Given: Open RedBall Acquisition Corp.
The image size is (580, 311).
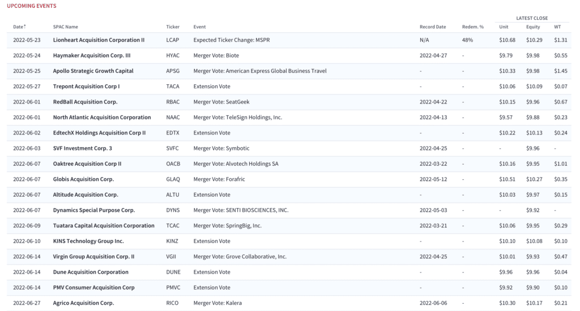Looking at the screenshot, I should coord(85,102).
